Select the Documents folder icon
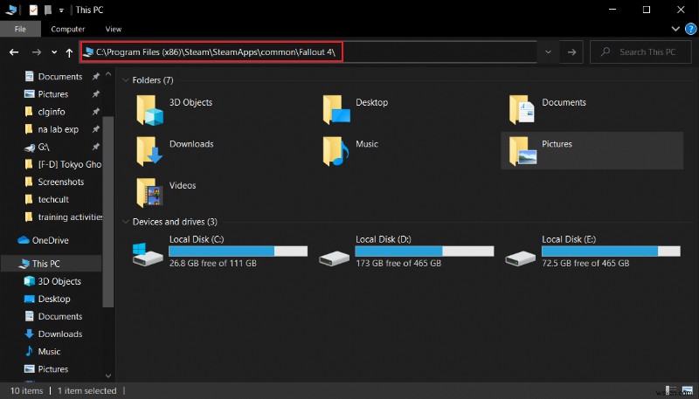Screen dimensions: 699x399 coord(522,109)
